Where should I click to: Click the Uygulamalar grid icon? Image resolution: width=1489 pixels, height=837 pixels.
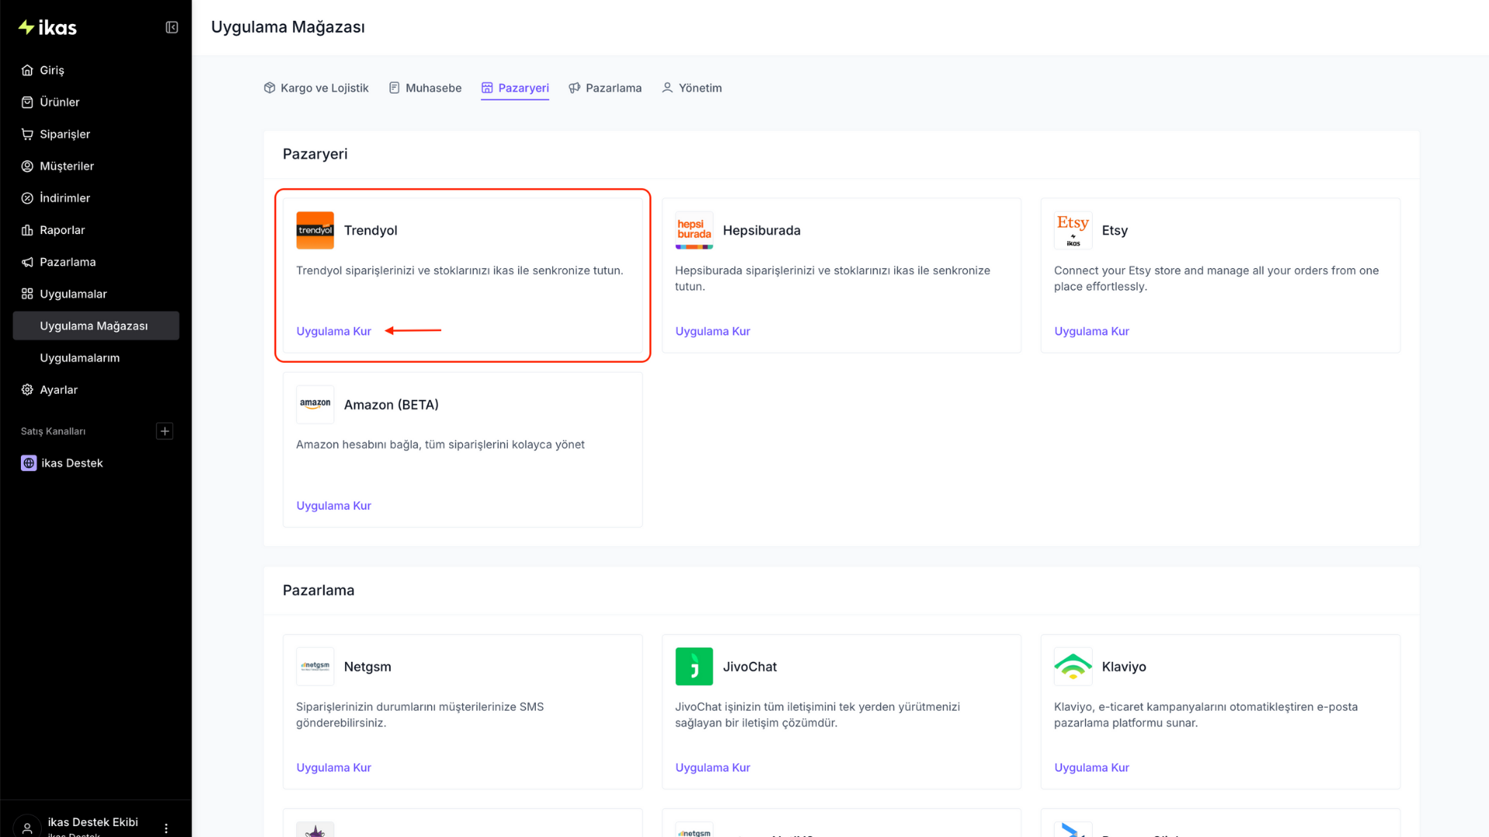[x=27, y=294]
